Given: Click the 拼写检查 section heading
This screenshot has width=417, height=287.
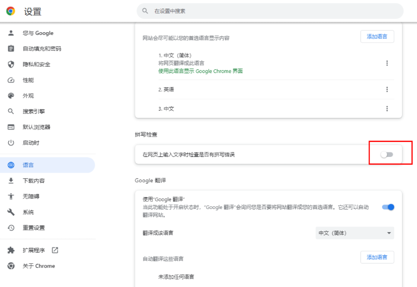Looking at the screenshot, I should [146, 134].
